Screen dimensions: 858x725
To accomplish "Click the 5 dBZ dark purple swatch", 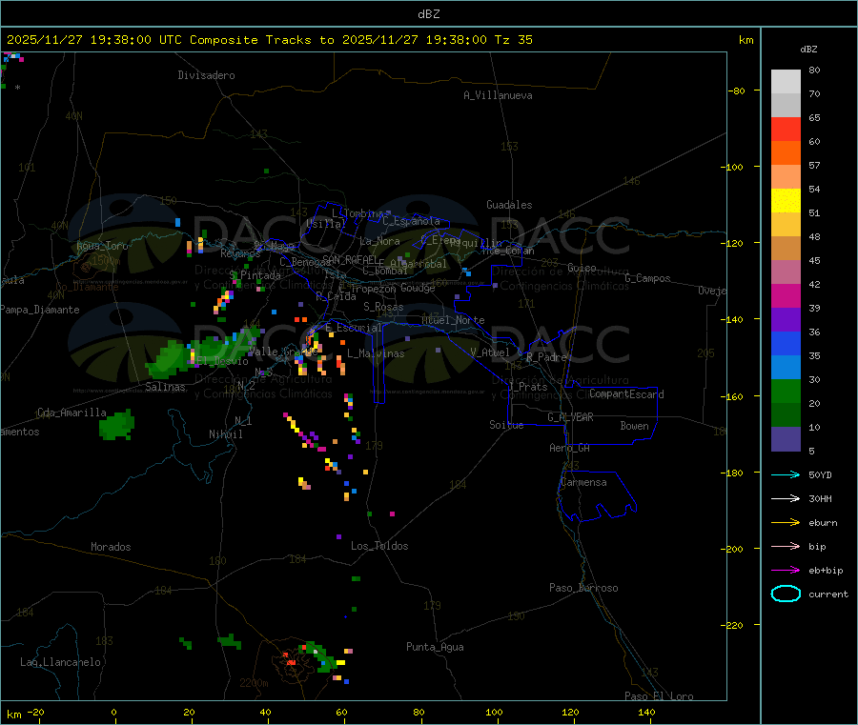I will (x=786, y=439).
